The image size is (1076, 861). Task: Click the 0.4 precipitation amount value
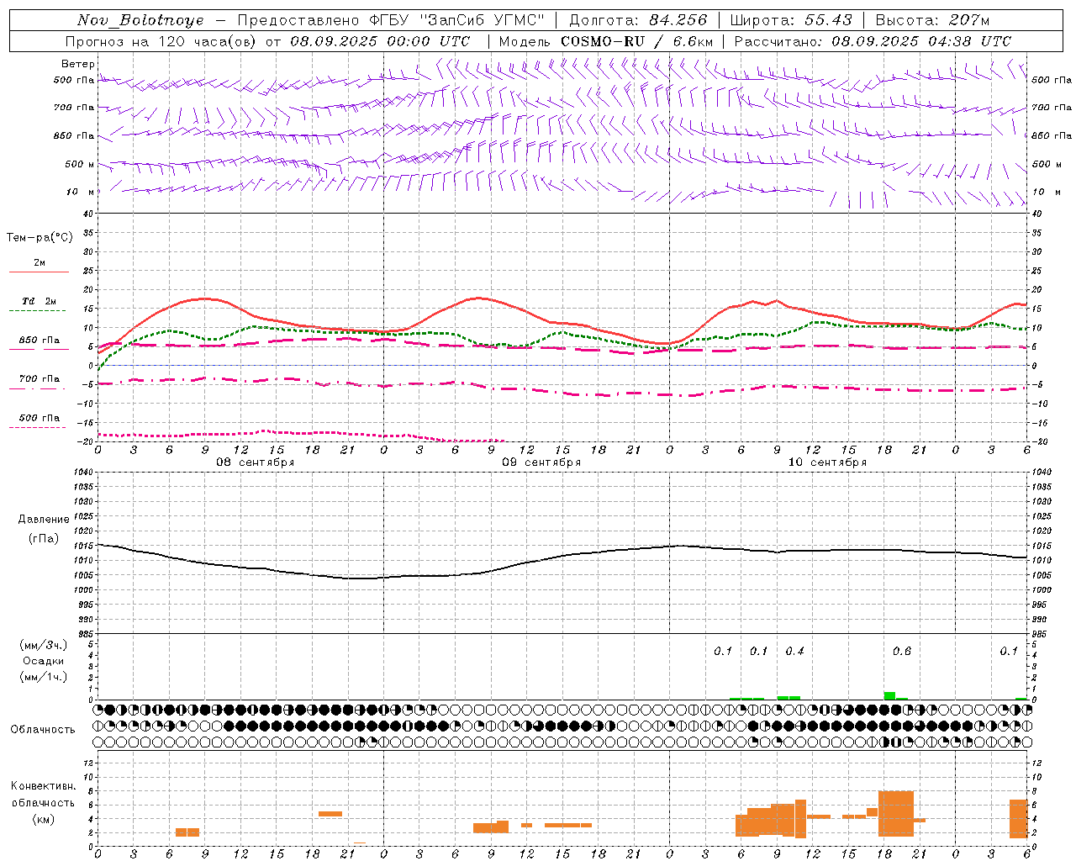(794, 652)
